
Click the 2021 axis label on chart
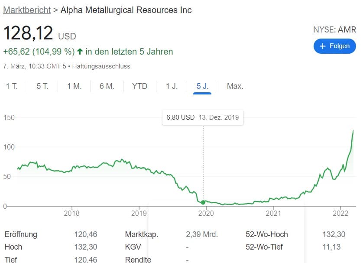click(x=273, y=213)
